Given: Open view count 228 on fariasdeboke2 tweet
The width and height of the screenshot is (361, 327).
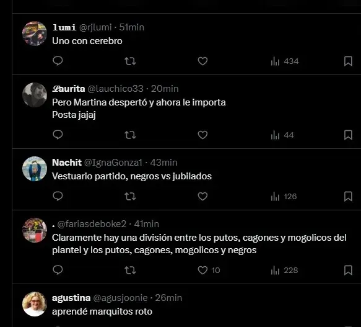Looking at the screenshot, I should coord(284,271).
